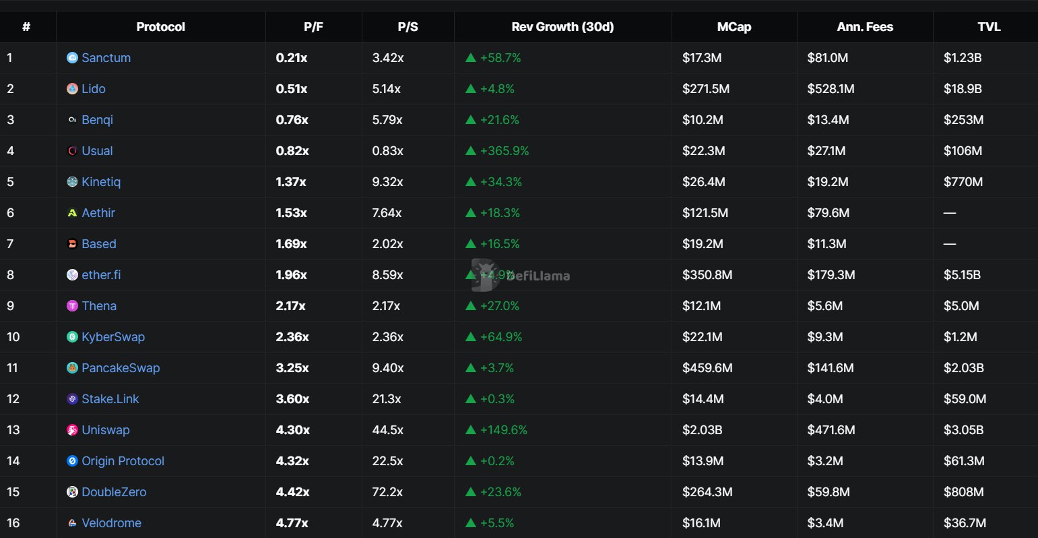Open the Kinetiq protocol link
Image resolution: width=1038 pixels, height=538 pixels.
(101, 182)
